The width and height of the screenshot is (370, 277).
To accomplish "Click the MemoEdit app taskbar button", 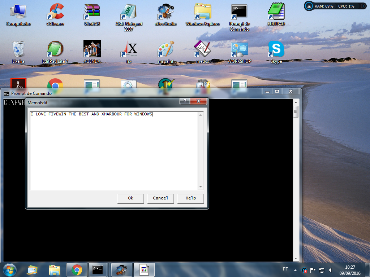I will point(144,270).
